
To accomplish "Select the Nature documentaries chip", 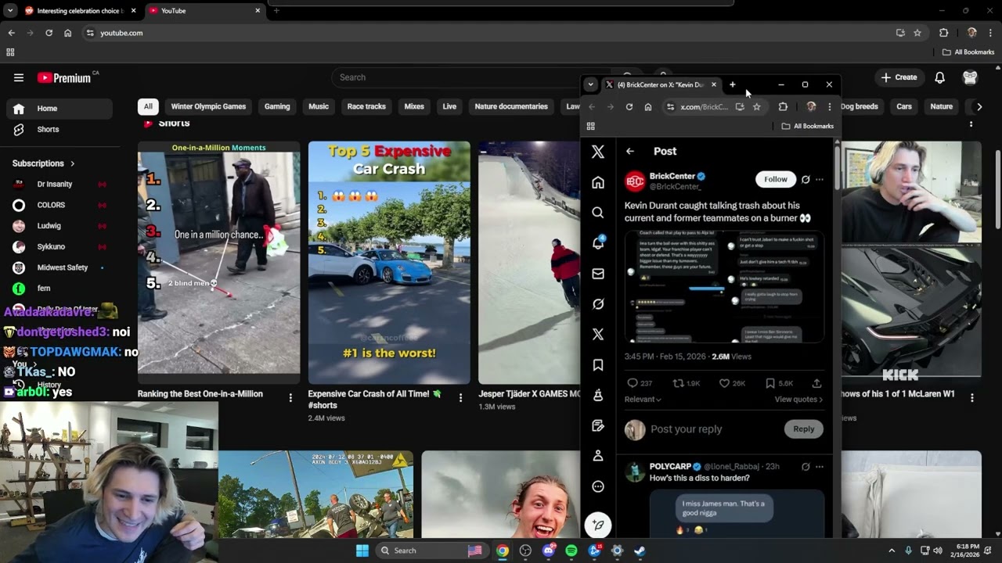I will 511,106.
